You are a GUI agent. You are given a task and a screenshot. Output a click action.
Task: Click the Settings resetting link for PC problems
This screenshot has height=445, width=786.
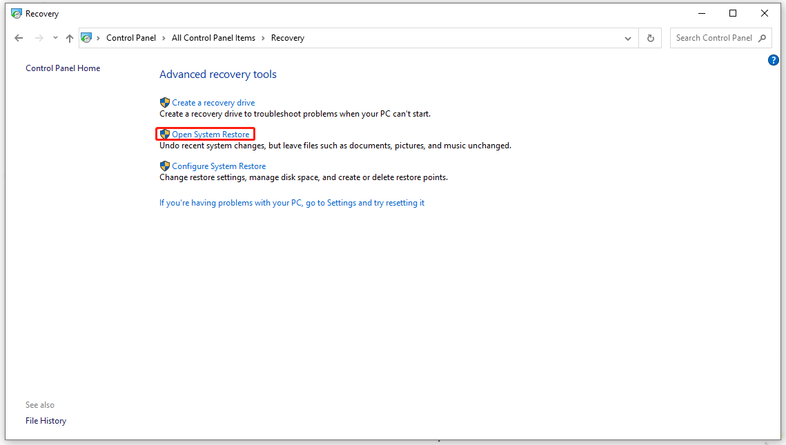click(291, 202)
